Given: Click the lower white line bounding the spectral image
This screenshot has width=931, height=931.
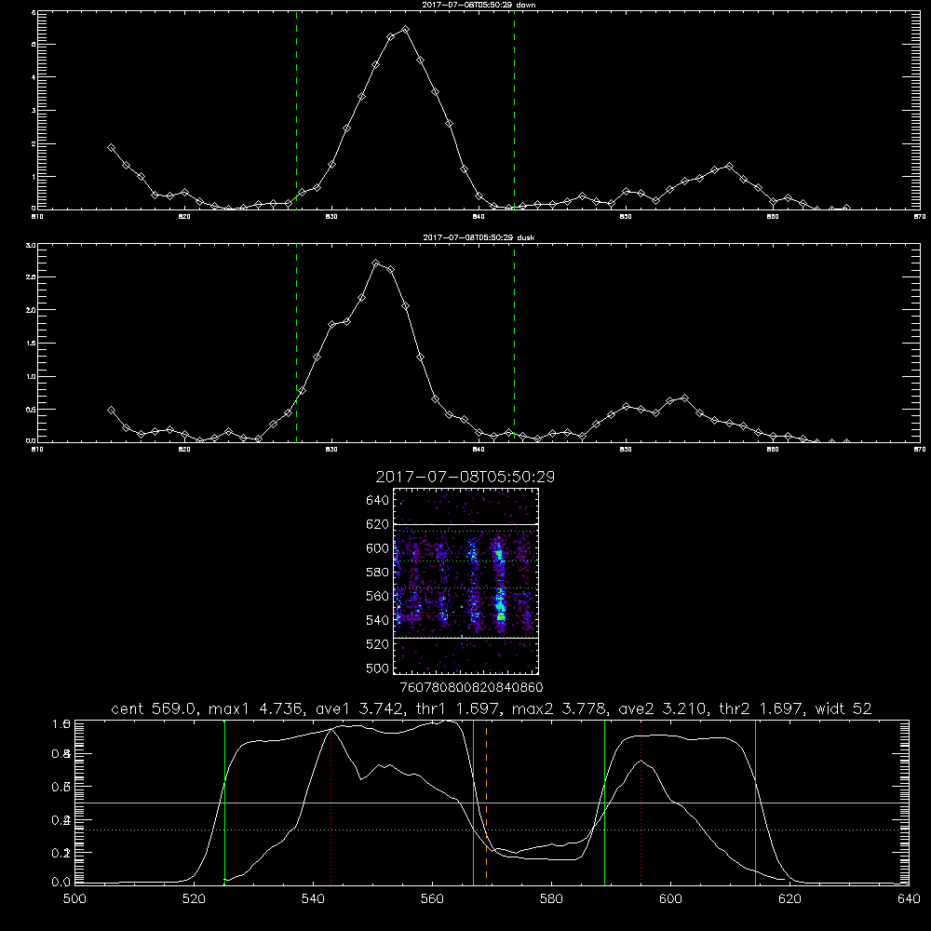Looking at the screenshot, I should (x=466, y=638).
